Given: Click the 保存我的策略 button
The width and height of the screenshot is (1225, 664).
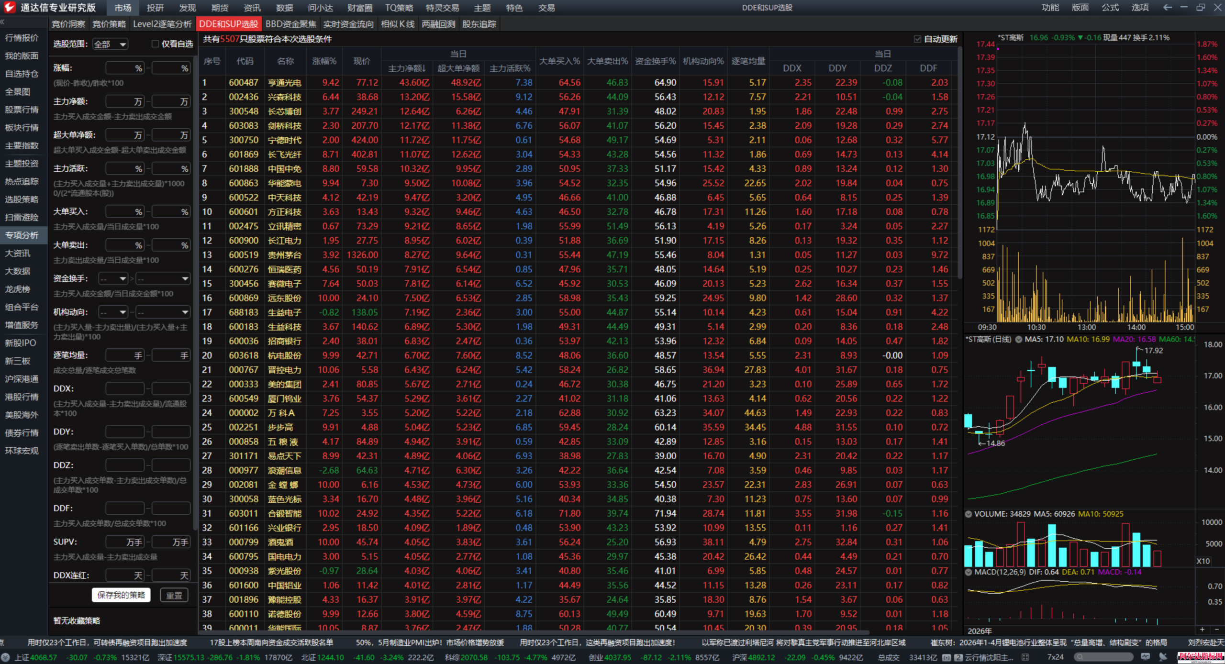Looking at the screenshot, I should point(121,595).
